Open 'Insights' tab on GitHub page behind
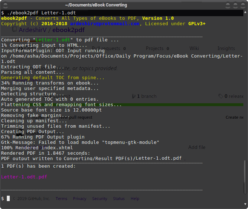Viewport: 248px width, 209px height. (226, 48)
